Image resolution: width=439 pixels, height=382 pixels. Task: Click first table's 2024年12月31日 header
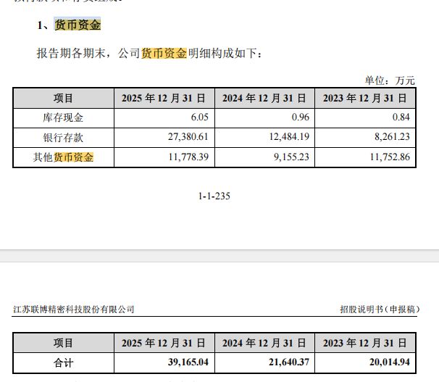(x=264, y=98)
